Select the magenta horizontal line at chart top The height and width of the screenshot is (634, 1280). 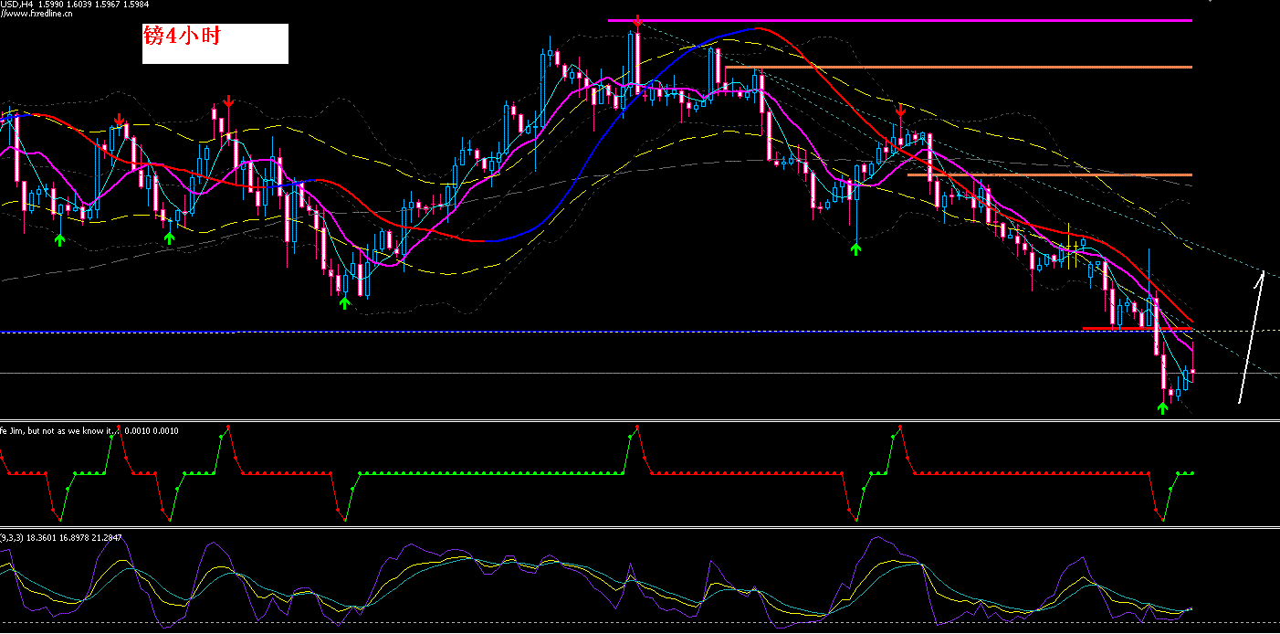900,20
